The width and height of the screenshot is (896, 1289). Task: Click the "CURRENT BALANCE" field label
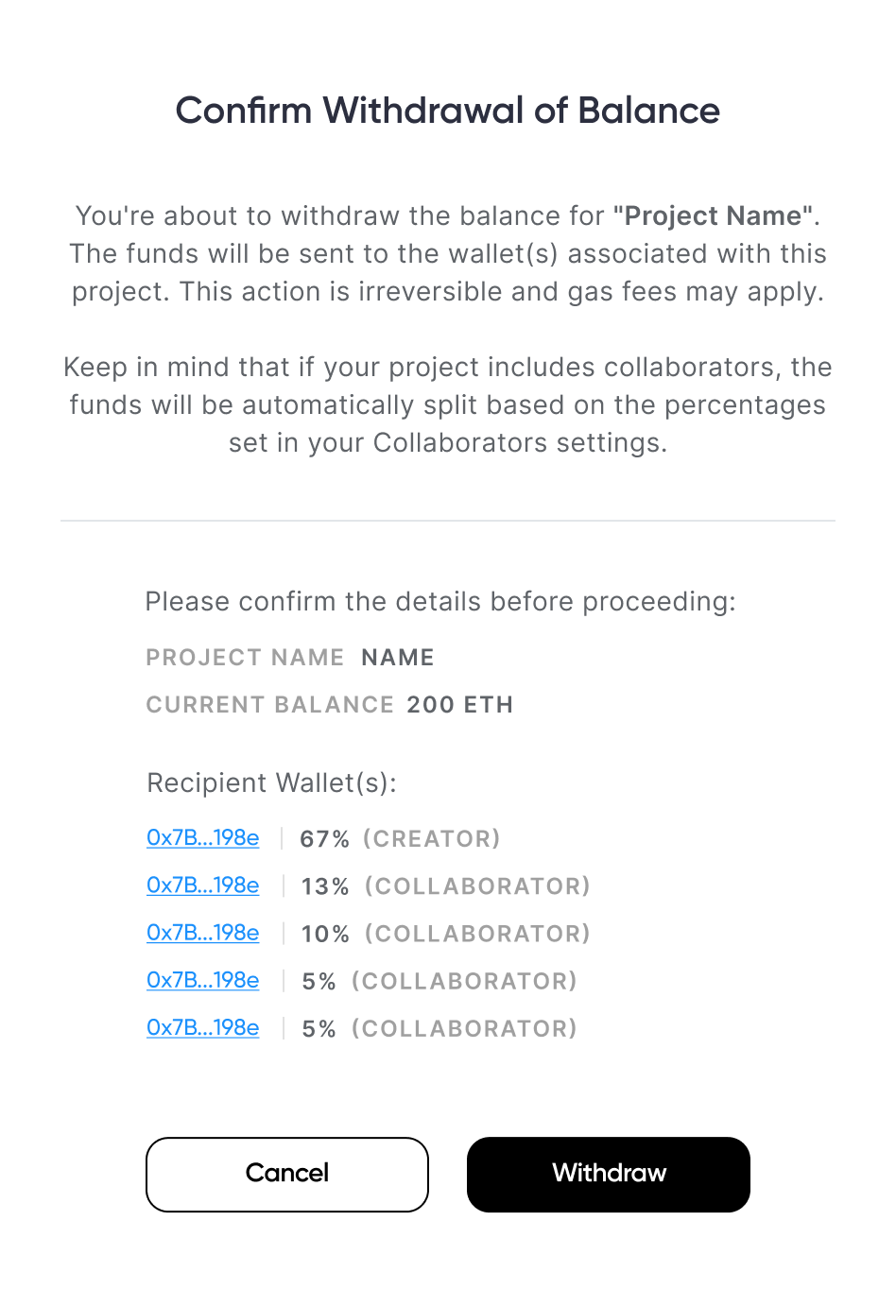click(x=269, y=705)
